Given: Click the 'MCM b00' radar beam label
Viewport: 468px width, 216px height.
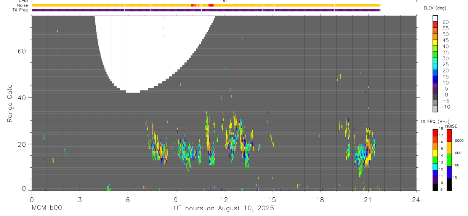Looking at the screenshot, I should click(46, 208).
